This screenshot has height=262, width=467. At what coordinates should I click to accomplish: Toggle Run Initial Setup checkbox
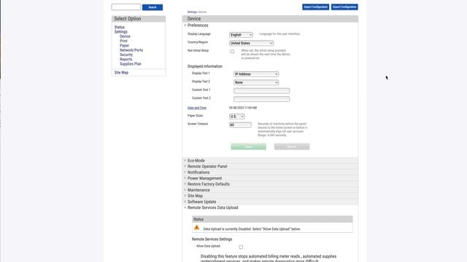(232, 52)
